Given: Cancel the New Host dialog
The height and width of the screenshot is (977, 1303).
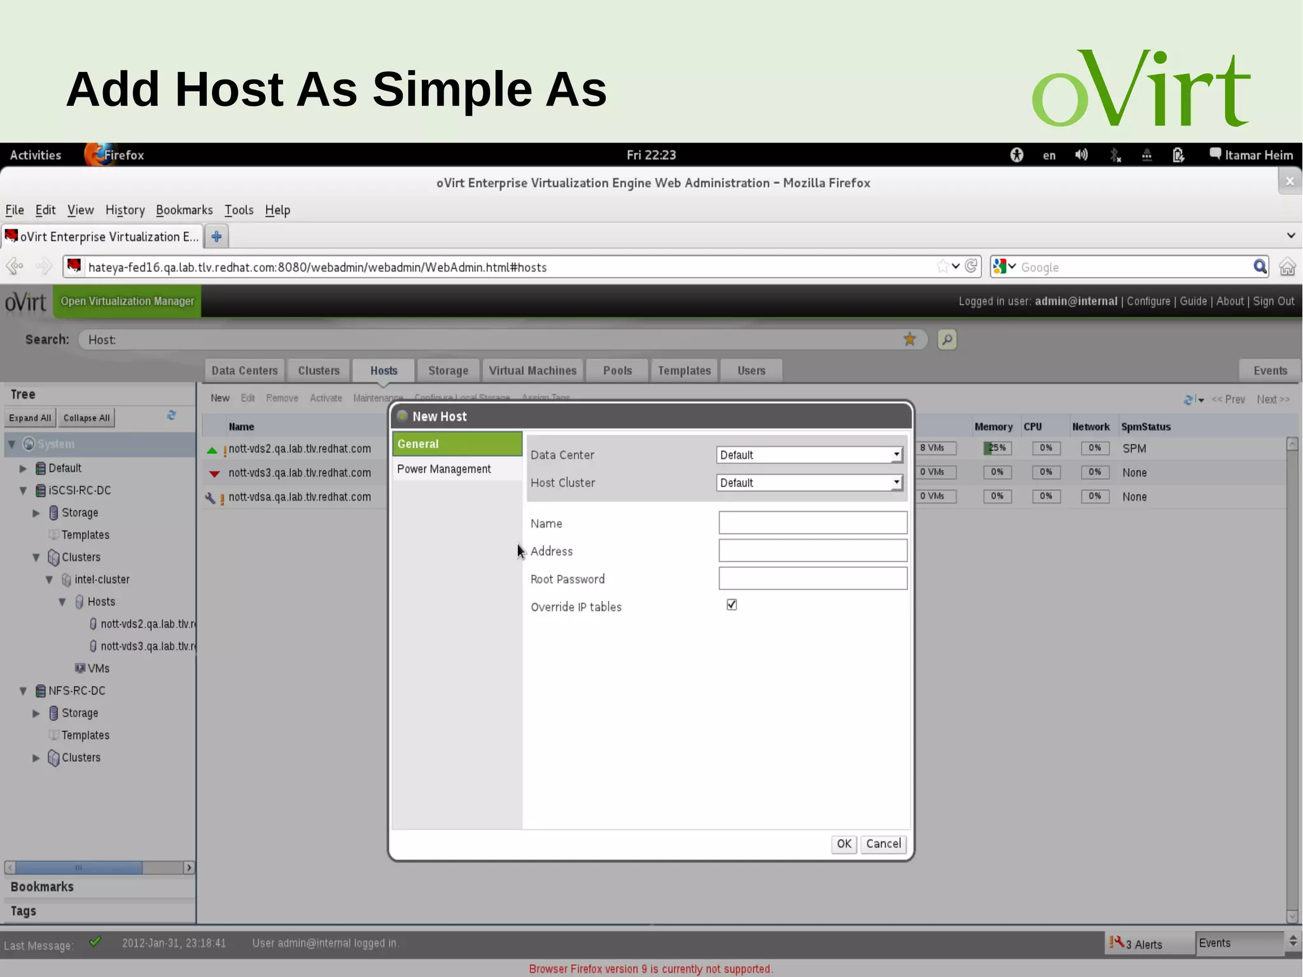Looking at the screenshot, I should pos(883,844).
